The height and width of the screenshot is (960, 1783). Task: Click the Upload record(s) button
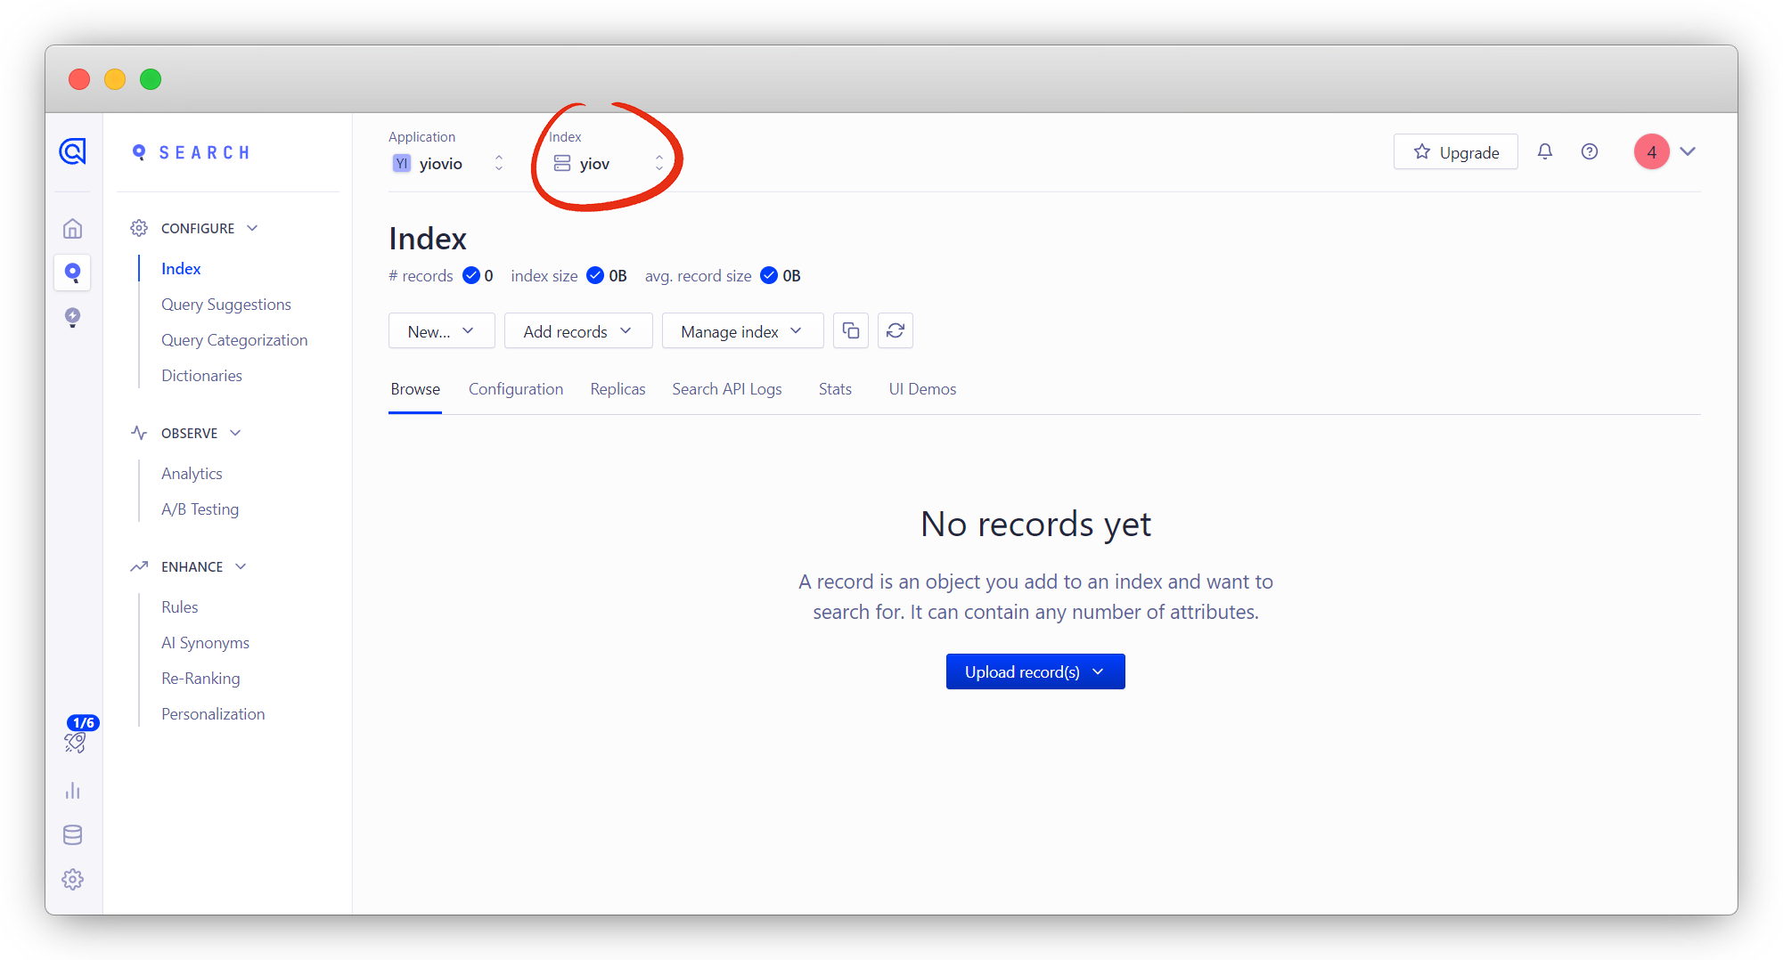1035,671
